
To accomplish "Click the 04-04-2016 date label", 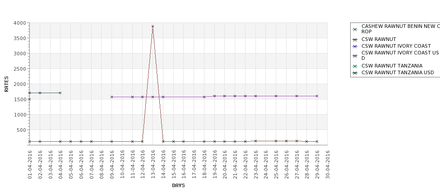I will [x=60, y=165].
